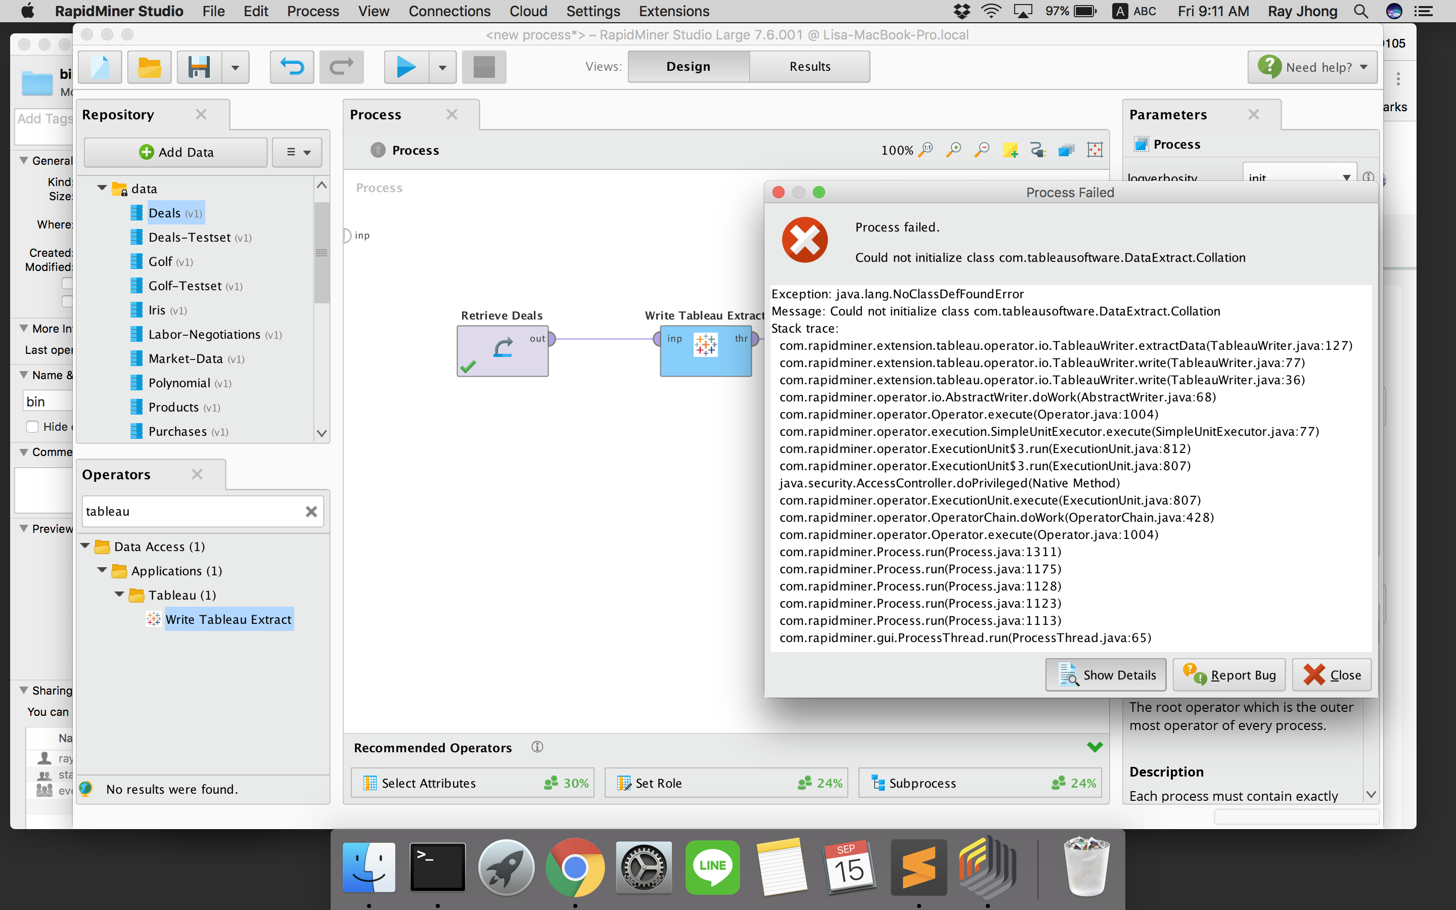This screenshot has width=1456, height=910.
Task: Select the Golf-Testset dataset in Repository
Action: [x=196, y=286]
